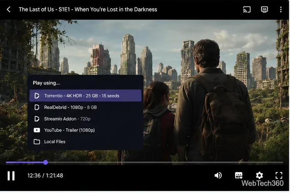Screen dimensions: 290x193
Task: Seek ahead on the gray progress track
Action: [x=165, y=162]
